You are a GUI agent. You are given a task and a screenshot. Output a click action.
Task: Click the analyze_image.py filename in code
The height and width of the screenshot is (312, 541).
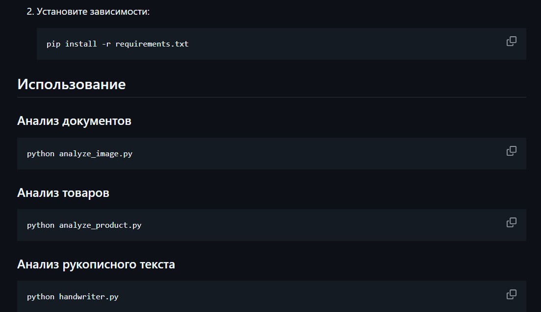coord(96,154)
